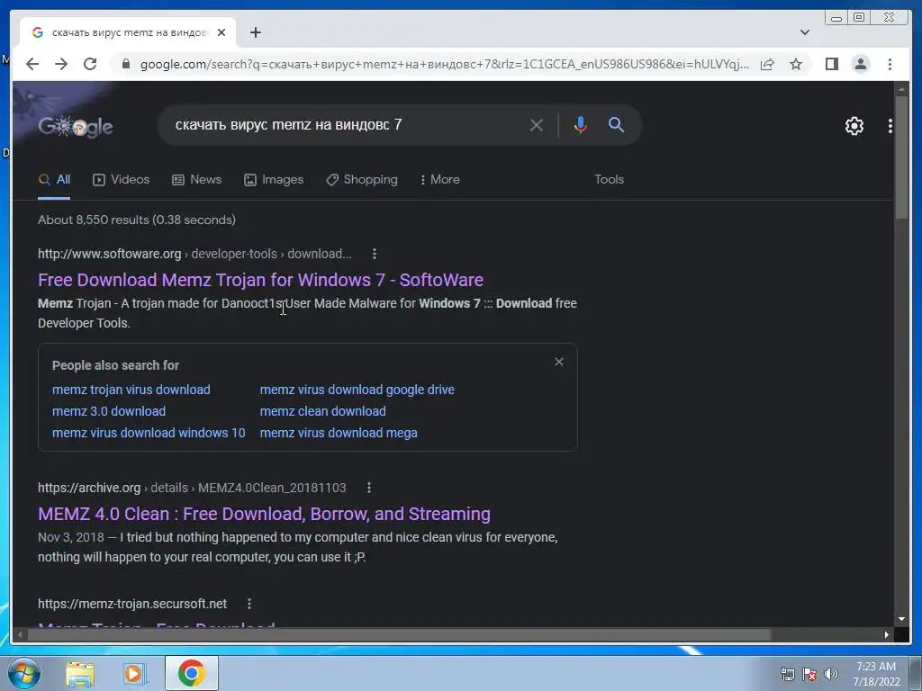
Task: Open the Action Center flag tray icon
Action: tap(809, 674)
